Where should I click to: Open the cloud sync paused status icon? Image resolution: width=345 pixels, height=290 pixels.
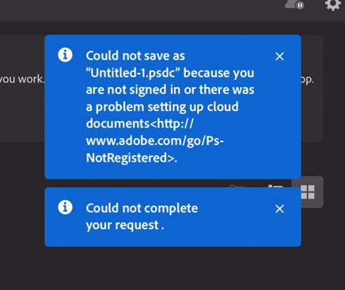295,4
